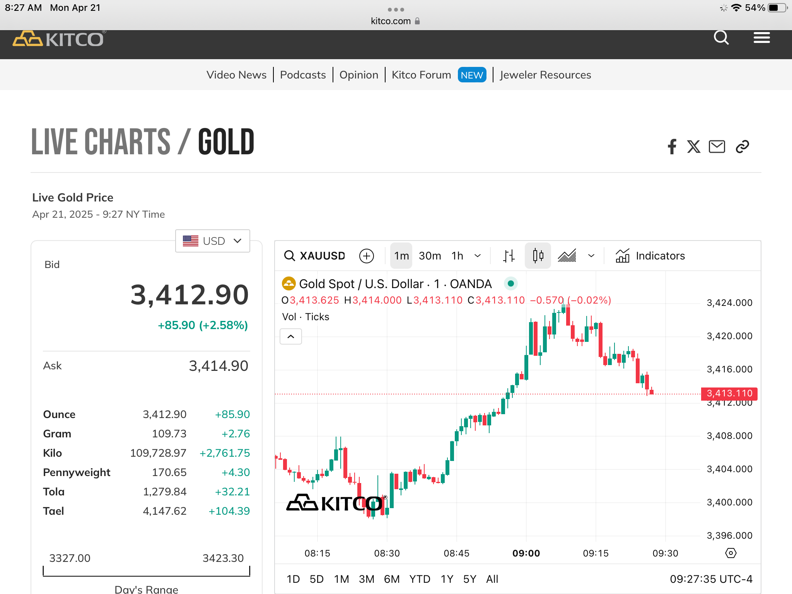Set chart range to 1D
This screenshot has height=594, width=792.
pos(293,579)
